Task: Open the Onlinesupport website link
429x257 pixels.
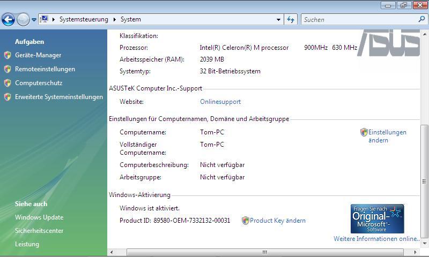Action: [x=220, y=102]
